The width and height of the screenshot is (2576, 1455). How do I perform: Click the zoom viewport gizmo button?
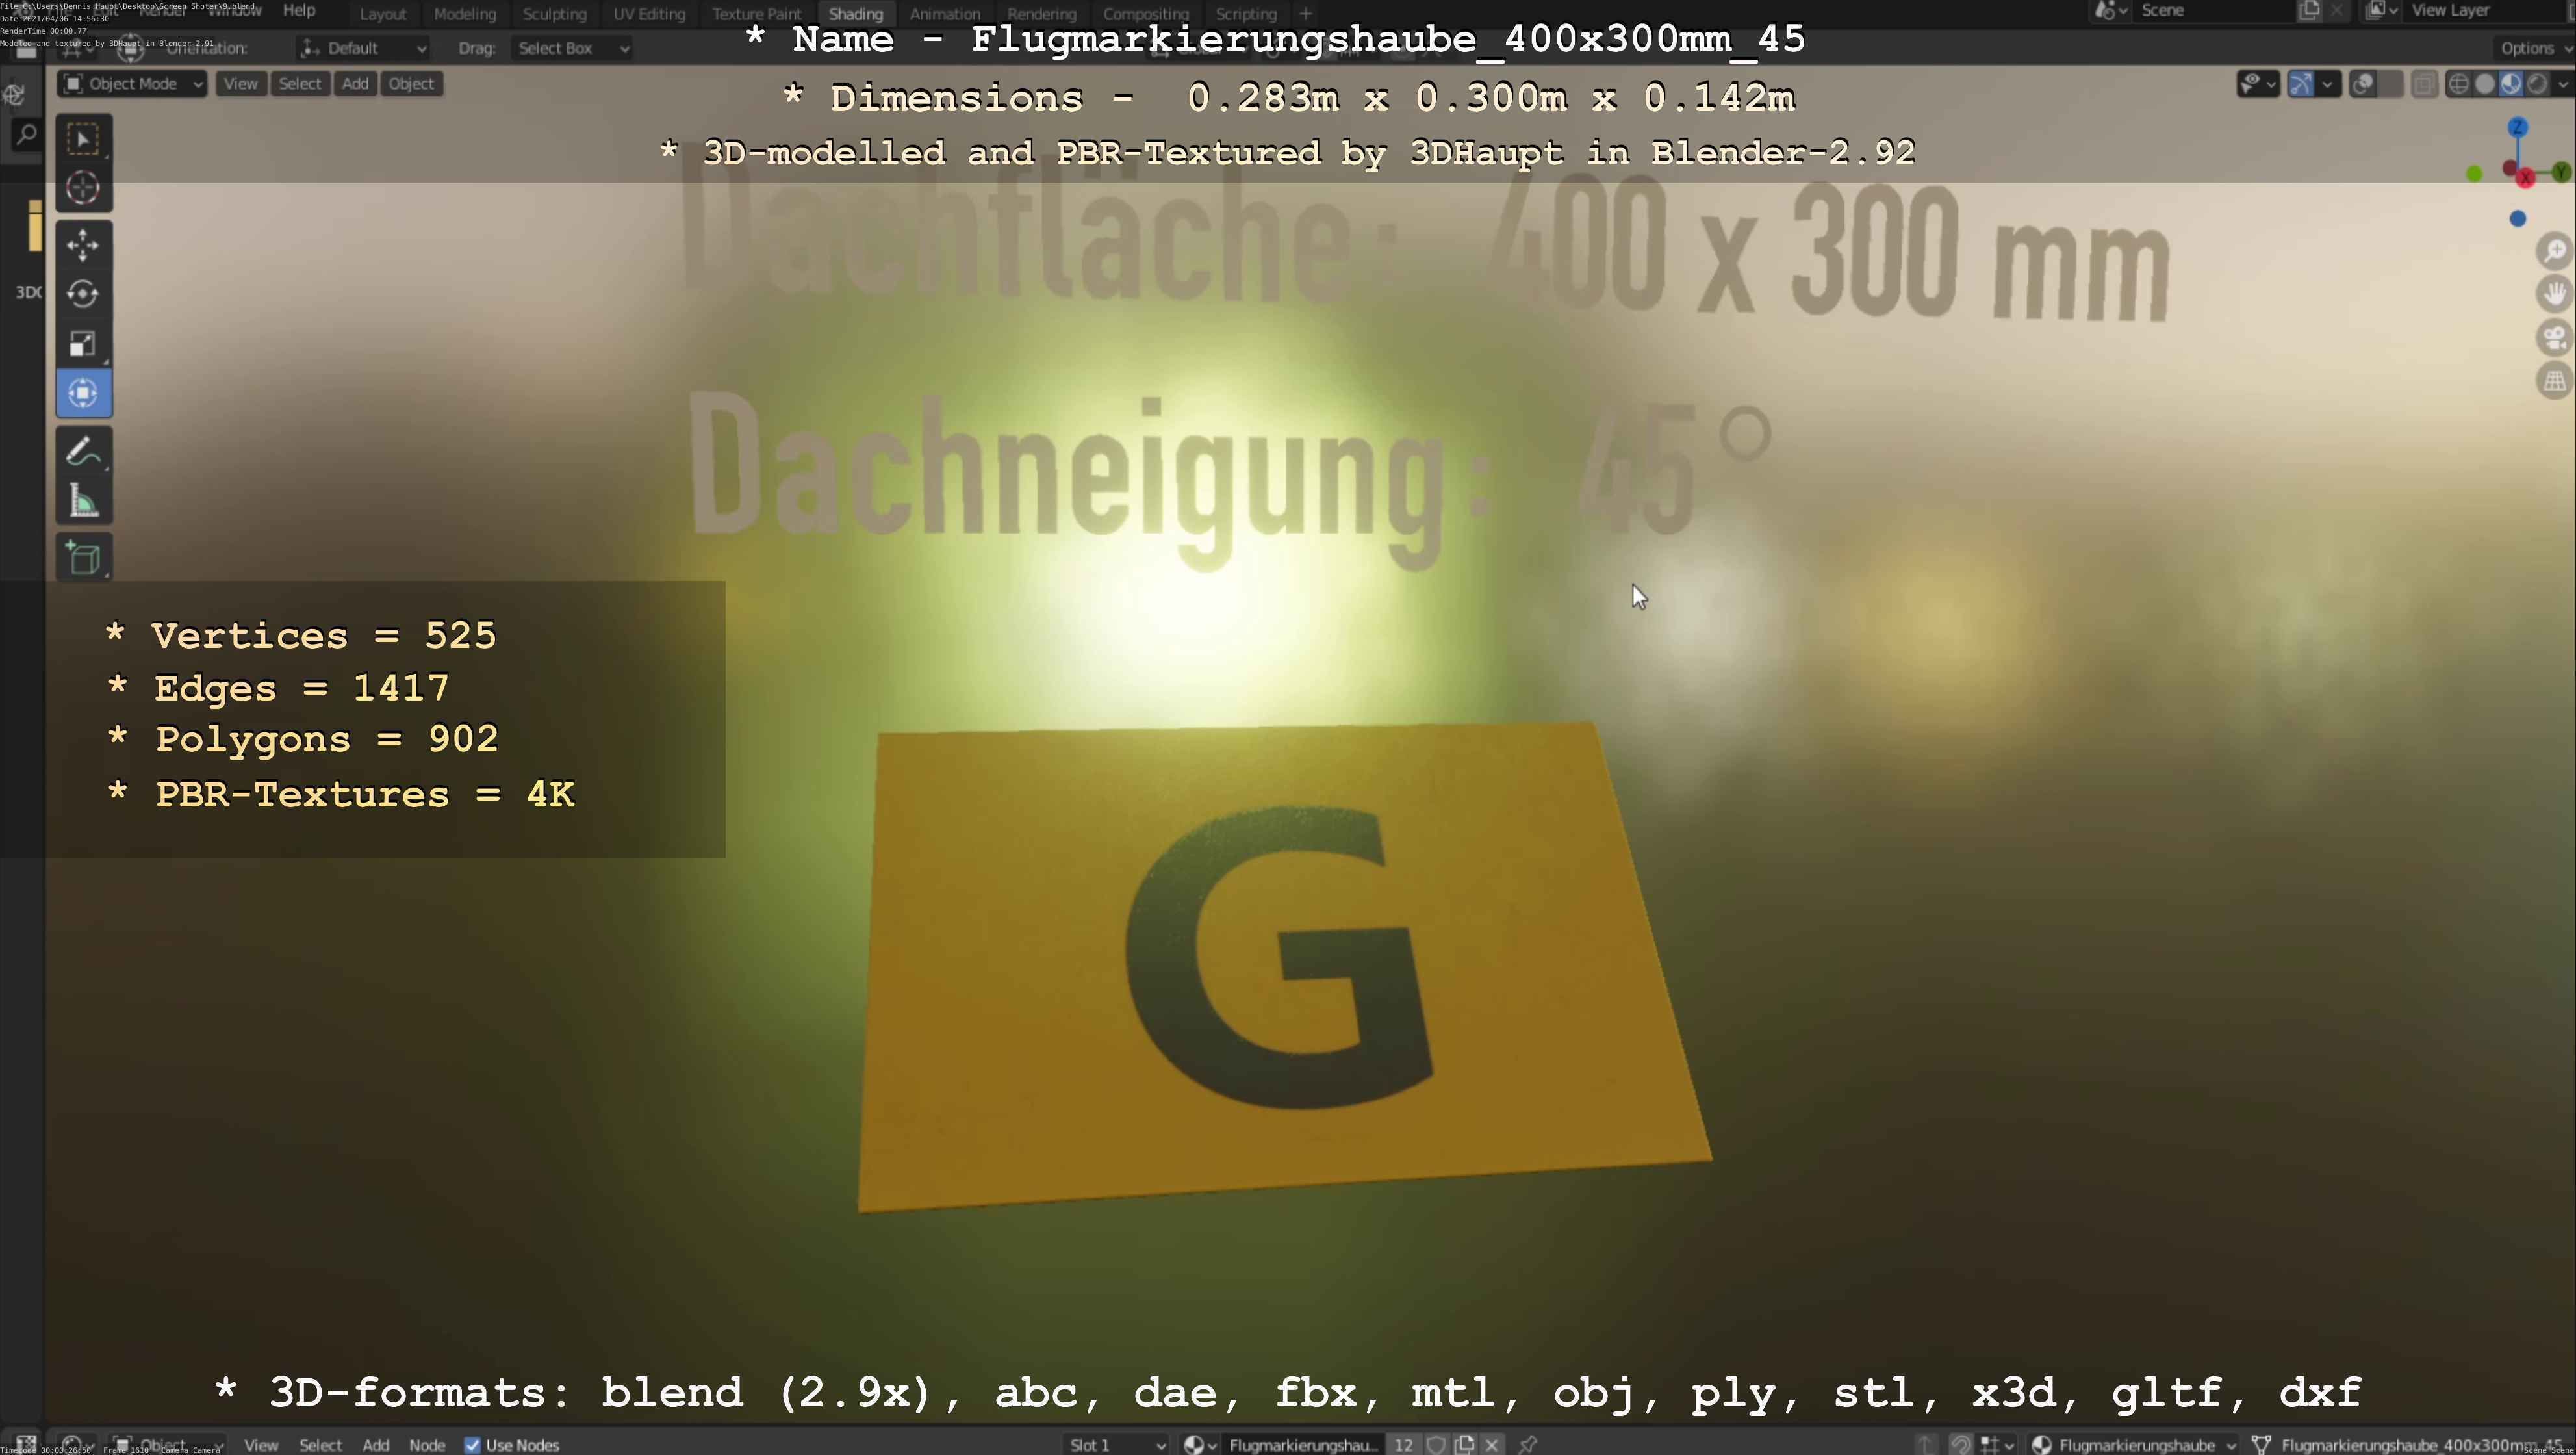click(x=2555, y=251)
